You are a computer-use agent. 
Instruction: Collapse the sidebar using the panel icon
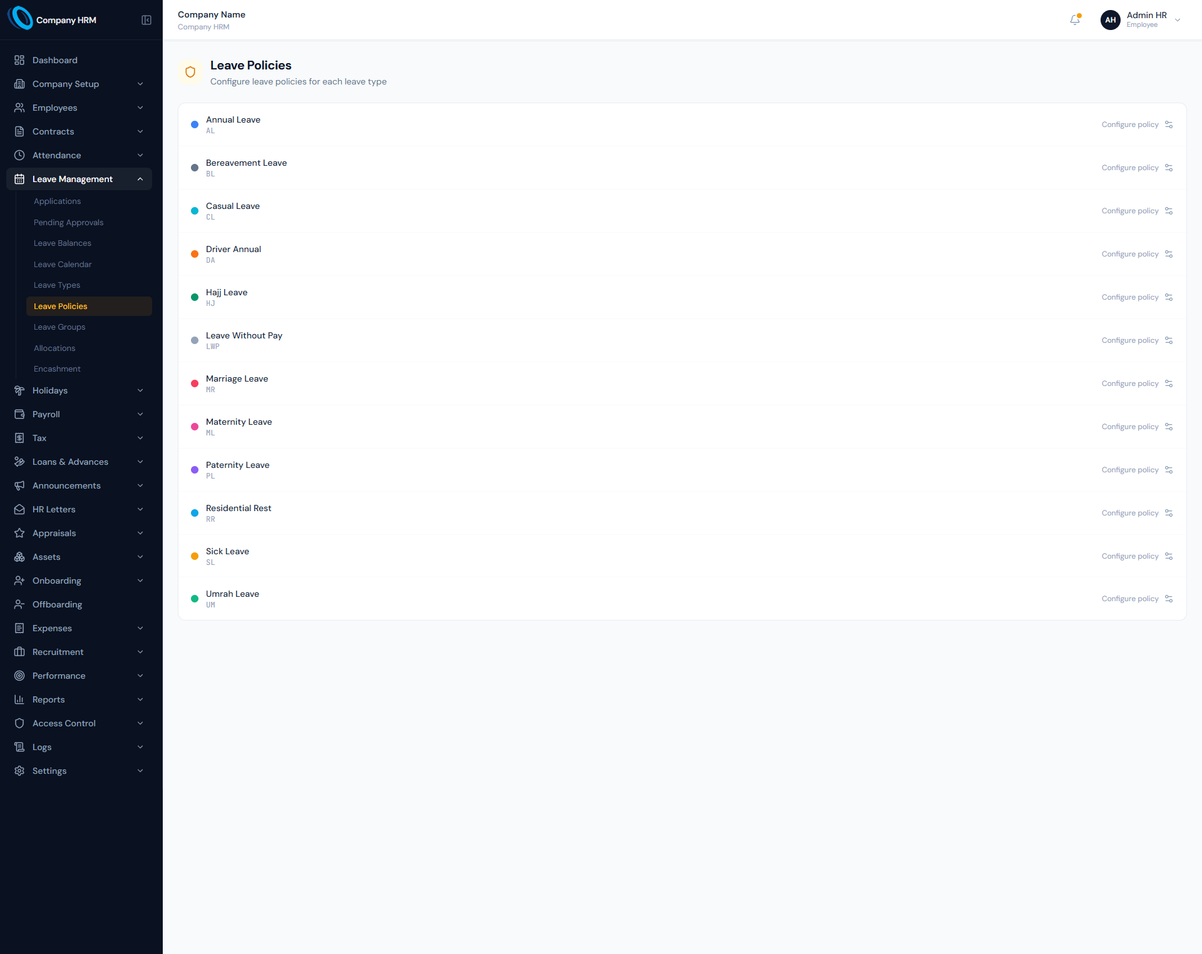tap(146, 20)
